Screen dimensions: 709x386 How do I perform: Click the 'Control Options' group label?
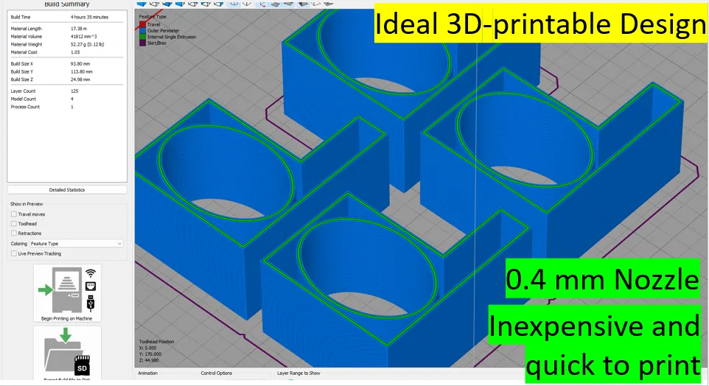pyautogui.click(x=217, y=373)
